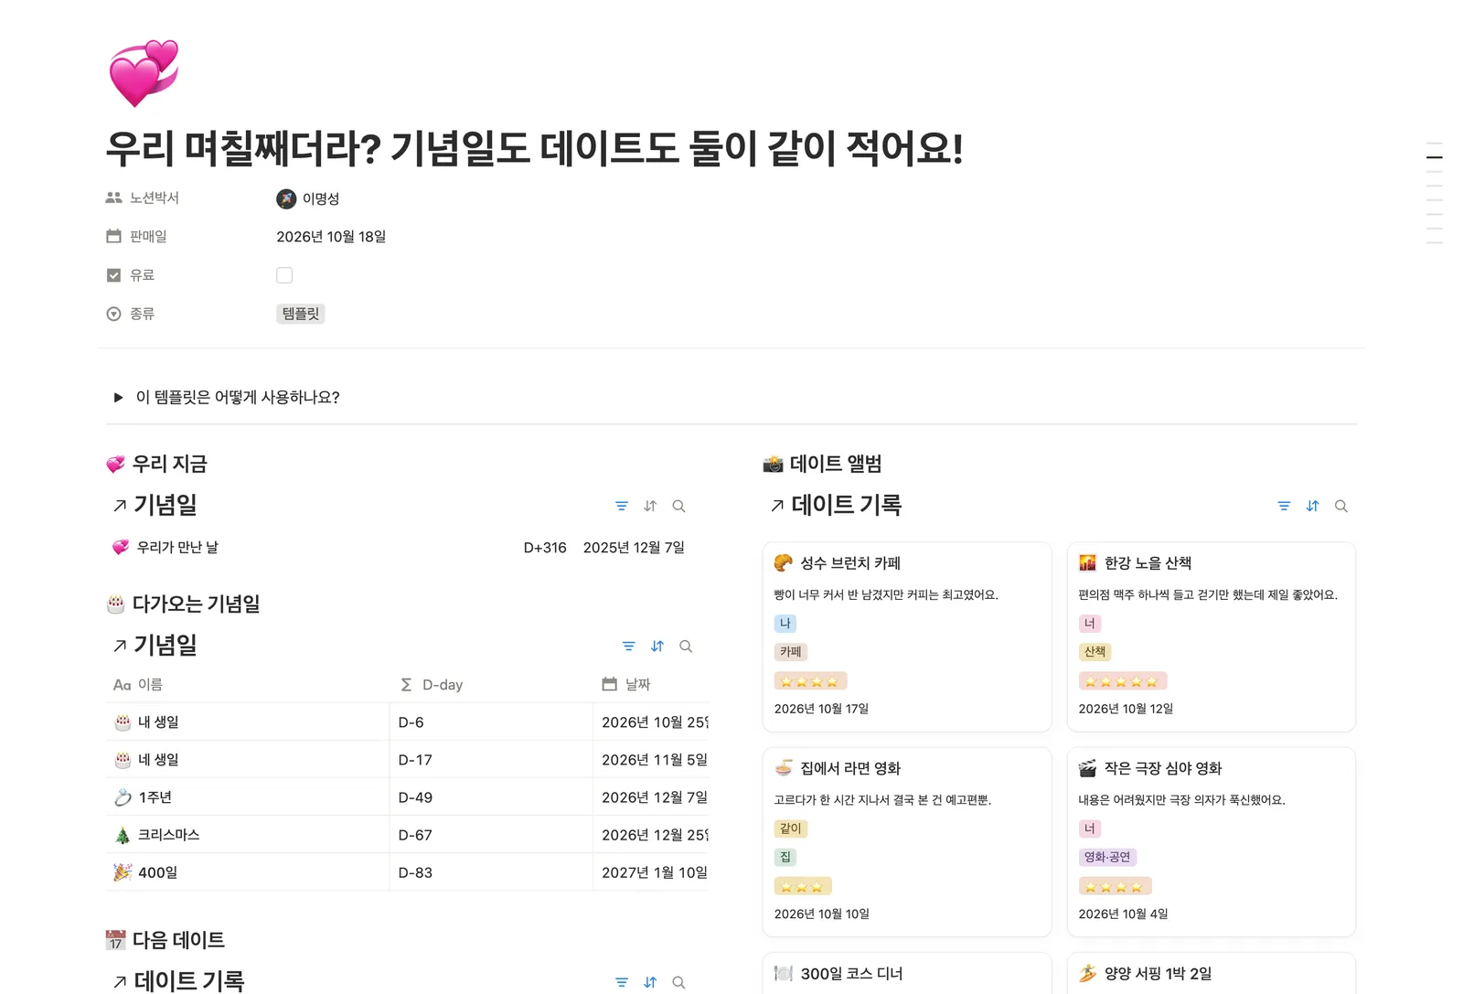Click the 우리 지금 heading
This screenshot has width=1463, height=994.
(x=170, y=464)
